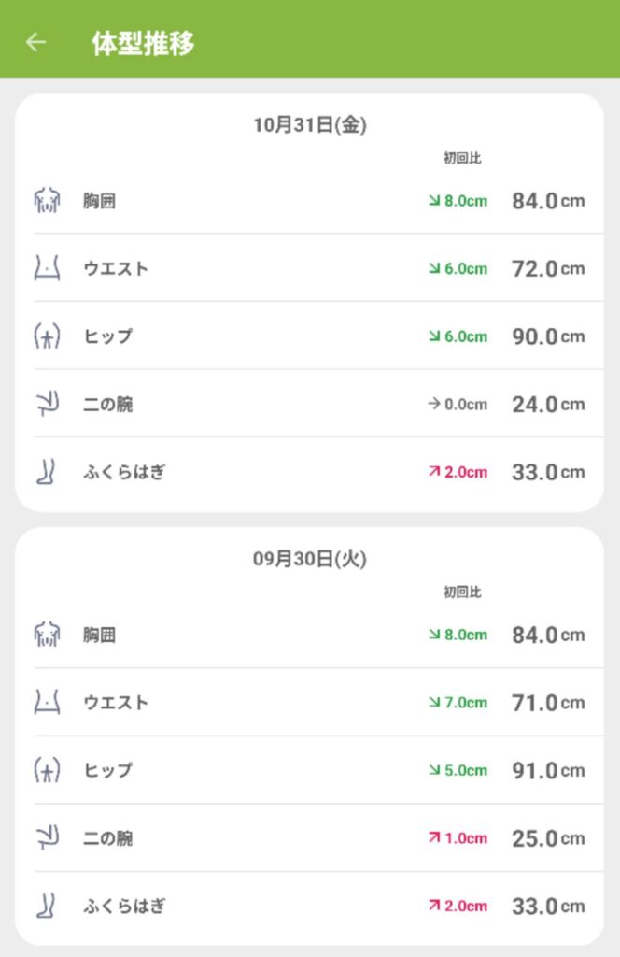Image resolution: width=620 pixels, height=957 pixels.
Task: Click the hip icon for 10月31日
Action: 47,336
